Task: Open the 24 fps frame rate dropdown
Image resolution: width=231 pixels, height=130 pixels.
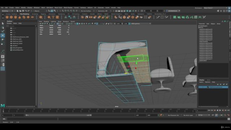Action: (x=204, y=115)
